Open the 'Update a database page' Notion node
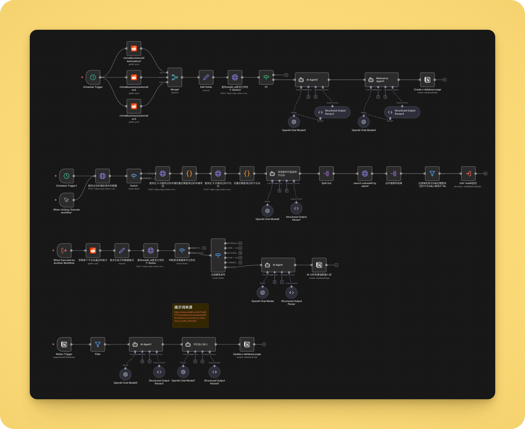 click(x=247, y=344)
